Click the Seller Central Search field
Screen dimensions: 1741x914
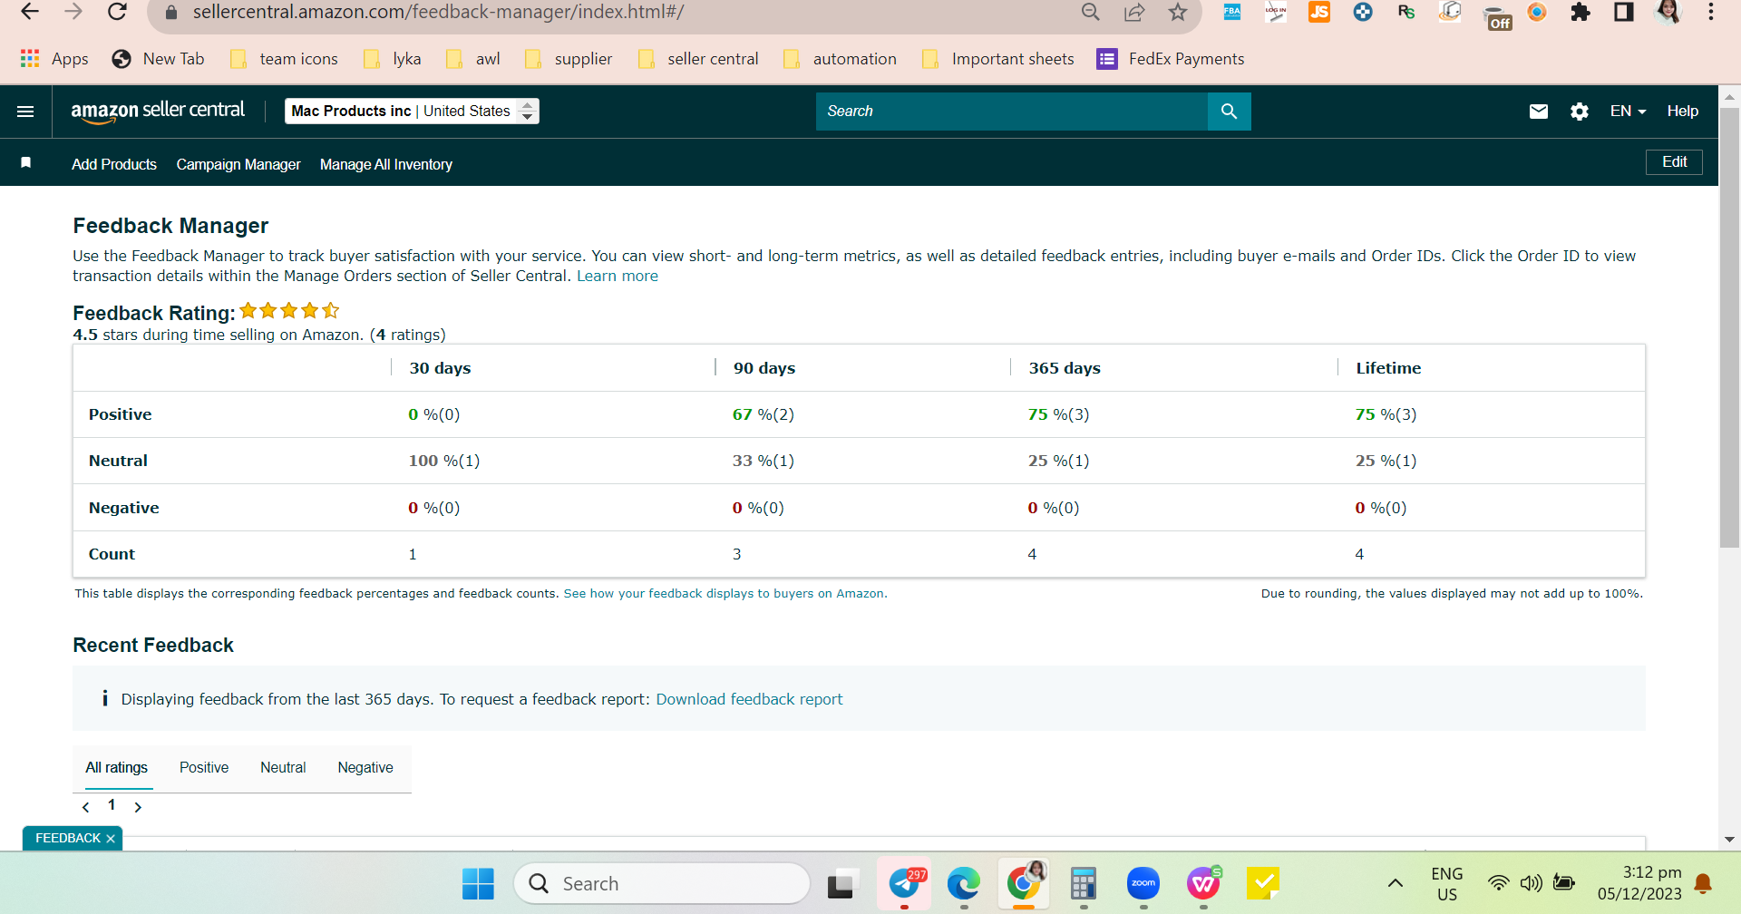pyautogui.click(x=1012, y=112)
